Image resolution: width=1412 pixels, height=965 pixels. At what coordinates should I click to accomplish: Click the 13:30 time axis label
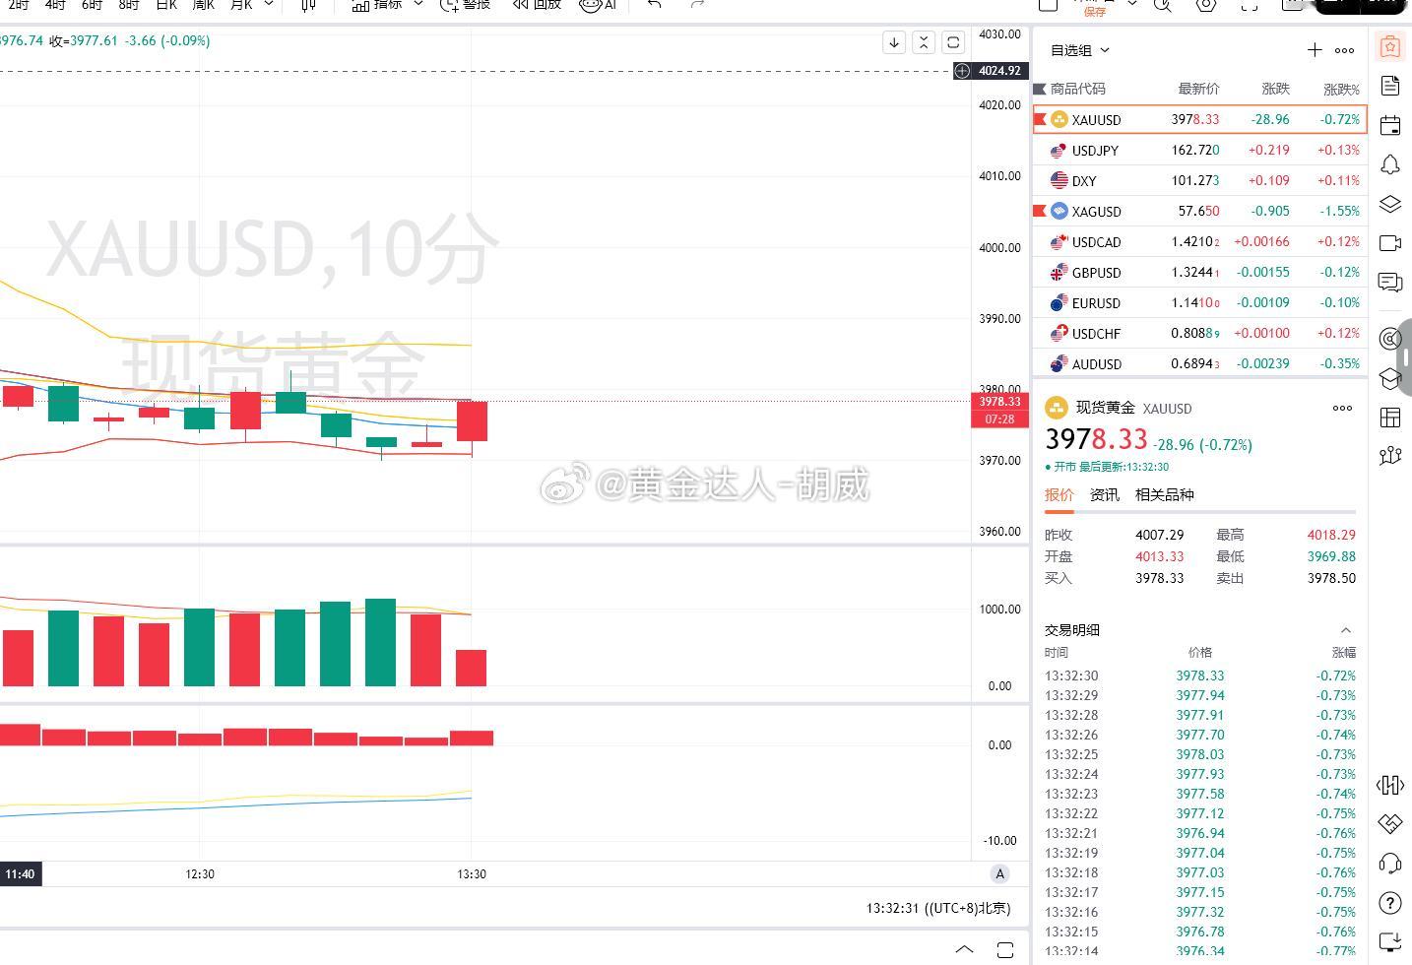(472, 874)
